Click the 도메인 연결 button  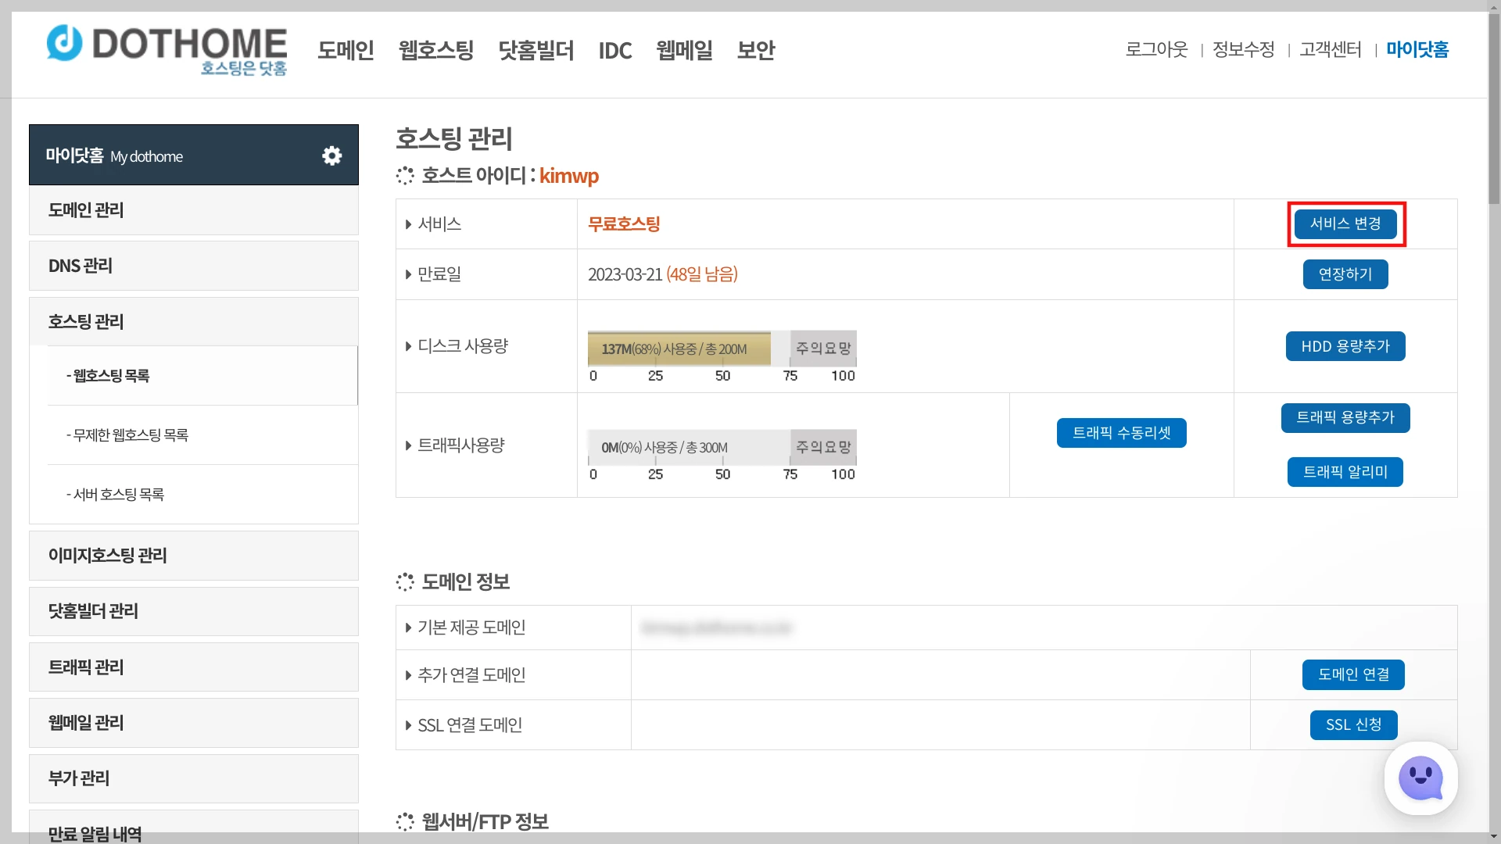[1353, 674]
